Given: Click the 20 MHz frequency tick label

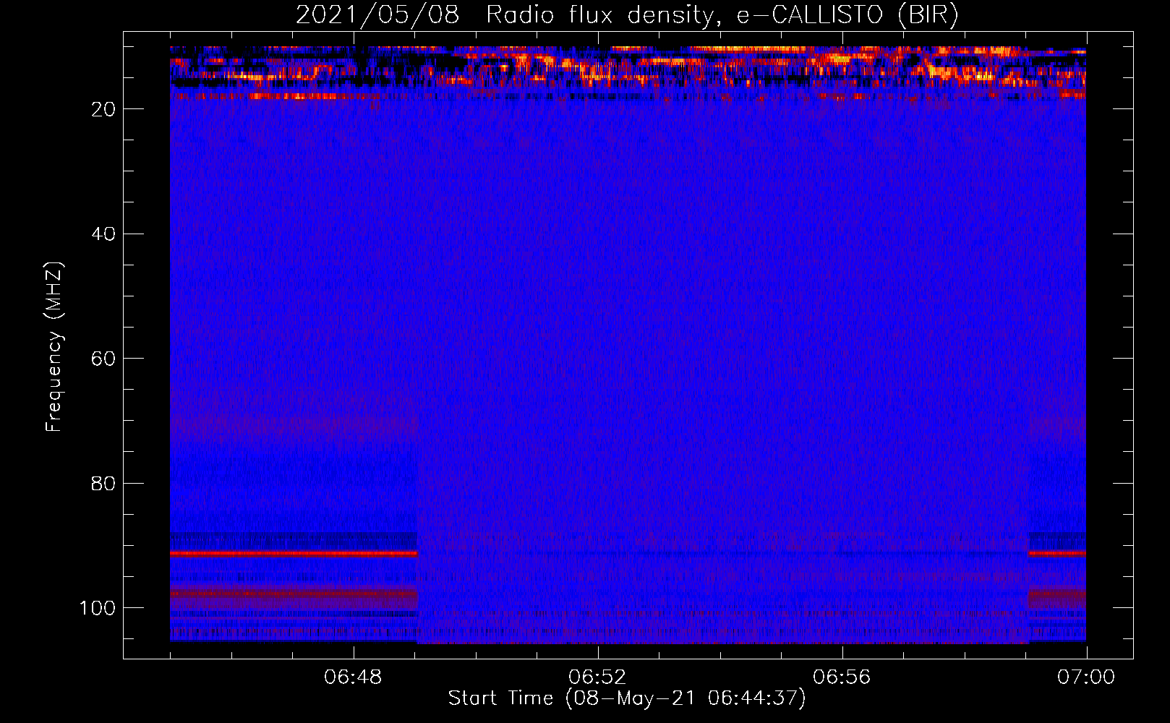Looking at the screenshot, I should tap(104, 109).
